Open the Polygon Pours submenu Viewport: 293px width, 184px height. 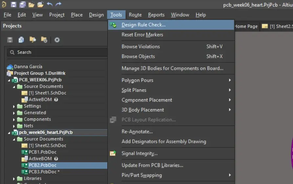tap(137, 80)
